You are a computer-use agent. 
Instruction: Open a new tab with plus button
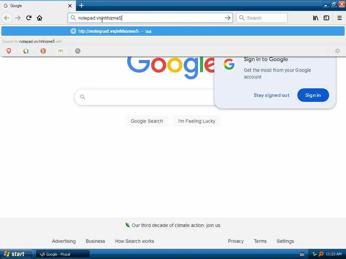point(81,5)
